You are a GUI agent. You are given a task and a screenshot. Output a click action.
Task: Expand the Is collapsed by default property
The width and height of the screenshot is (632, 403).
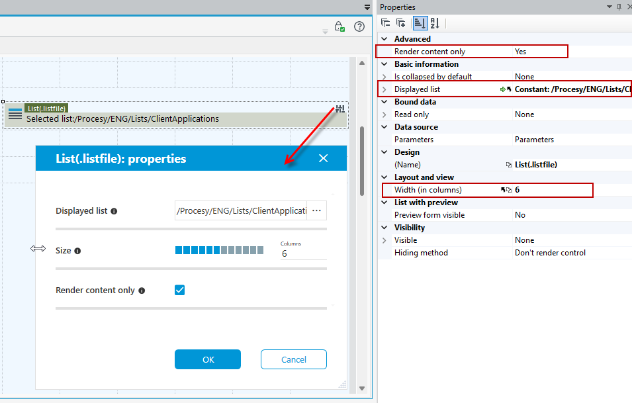(x=384, y=77)
